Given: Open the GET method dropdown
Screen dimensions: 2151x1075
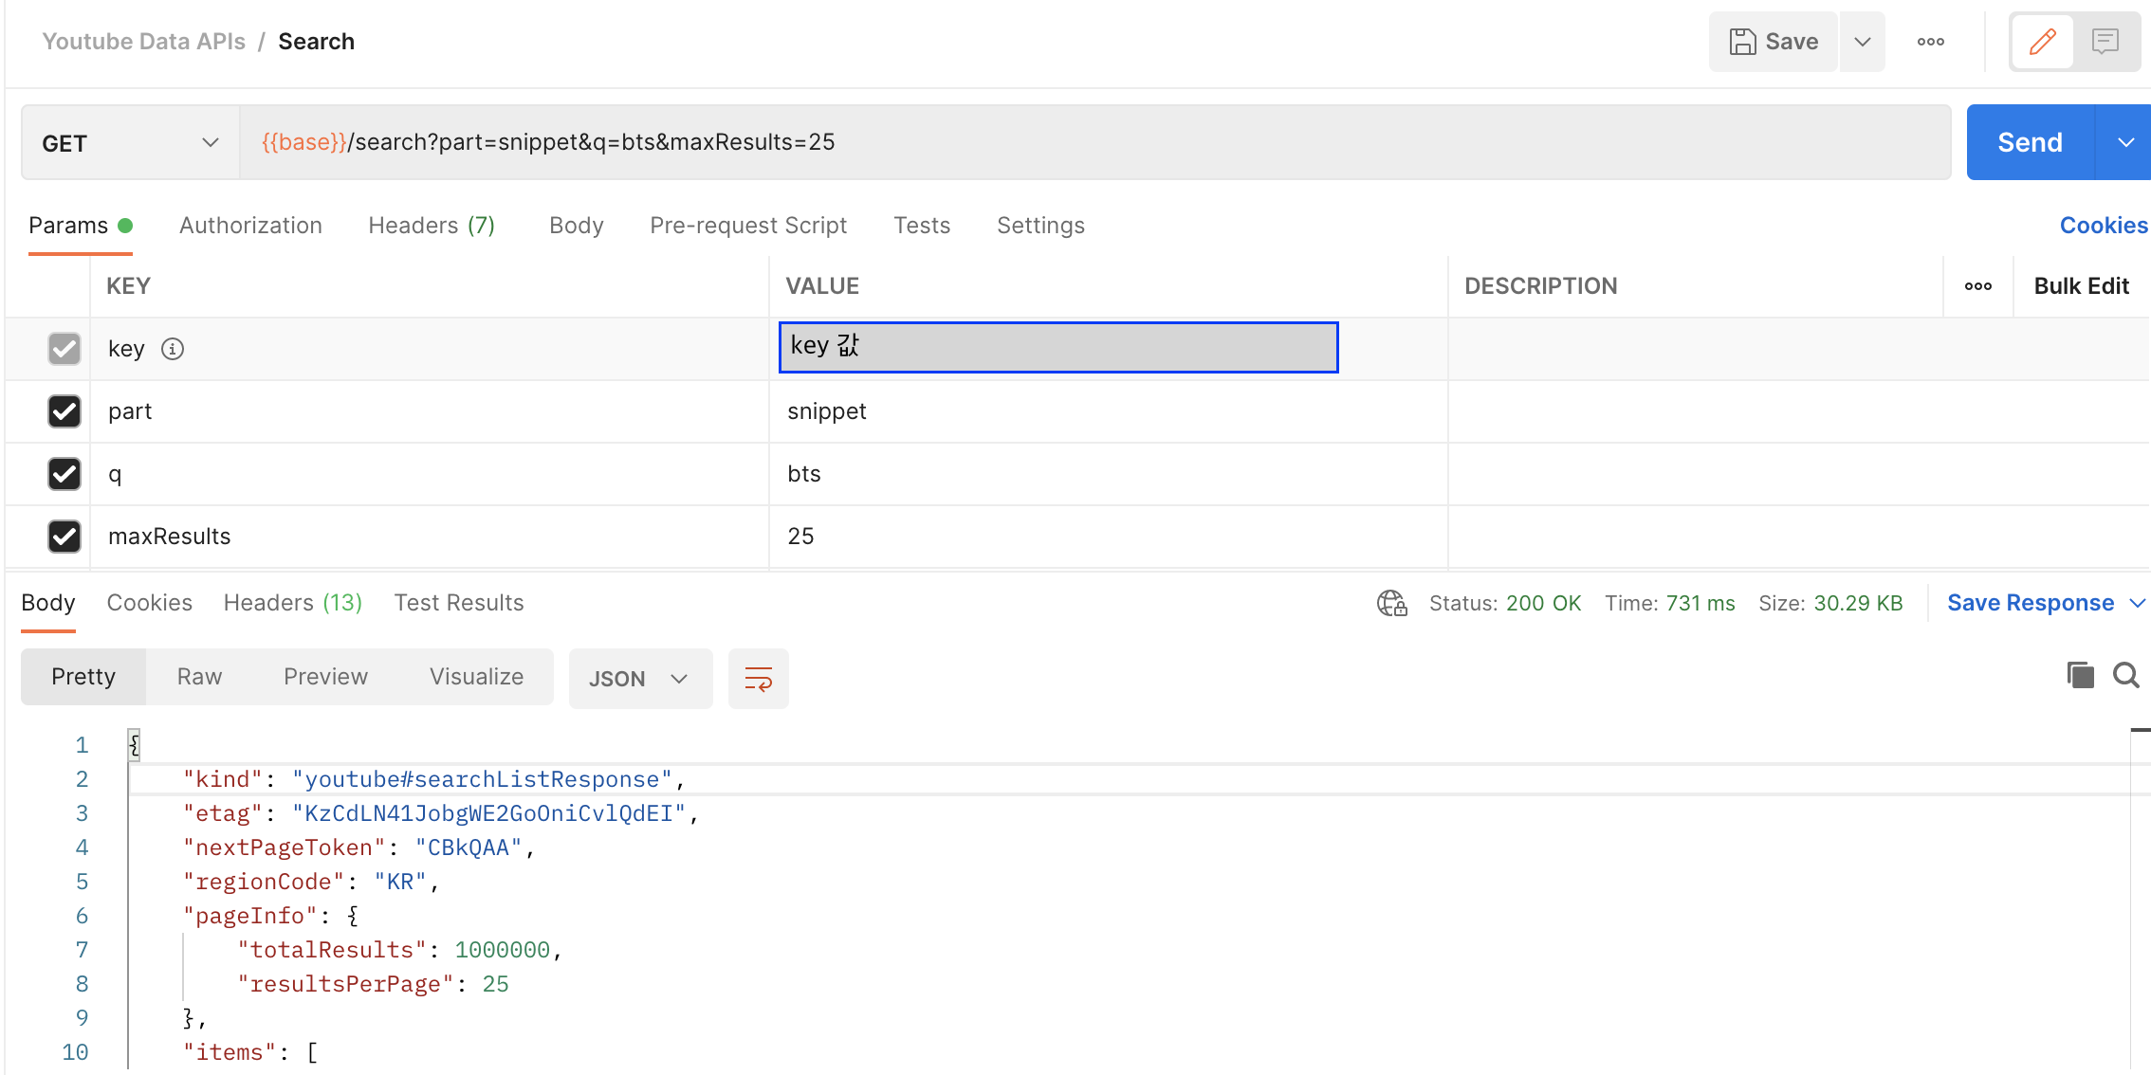Looking at the screenshot, I should point(130,143).
